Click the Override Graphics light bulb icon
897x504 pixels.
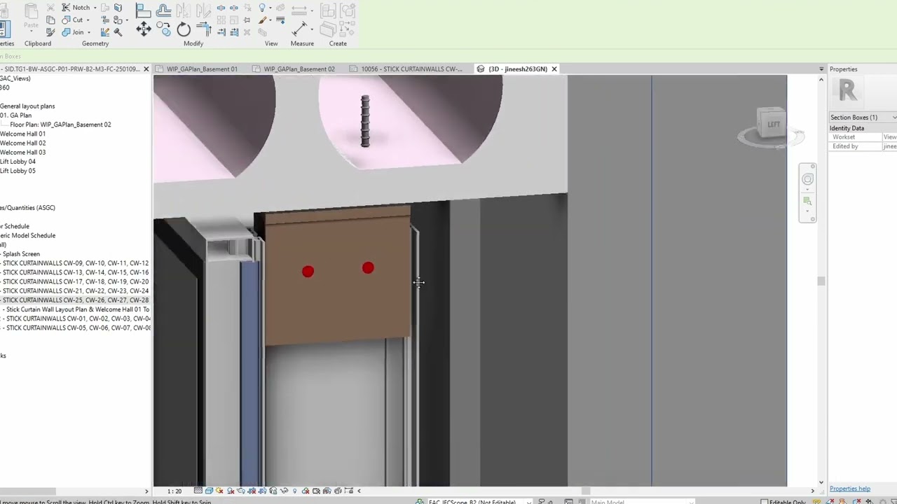(x=262, y=8)
